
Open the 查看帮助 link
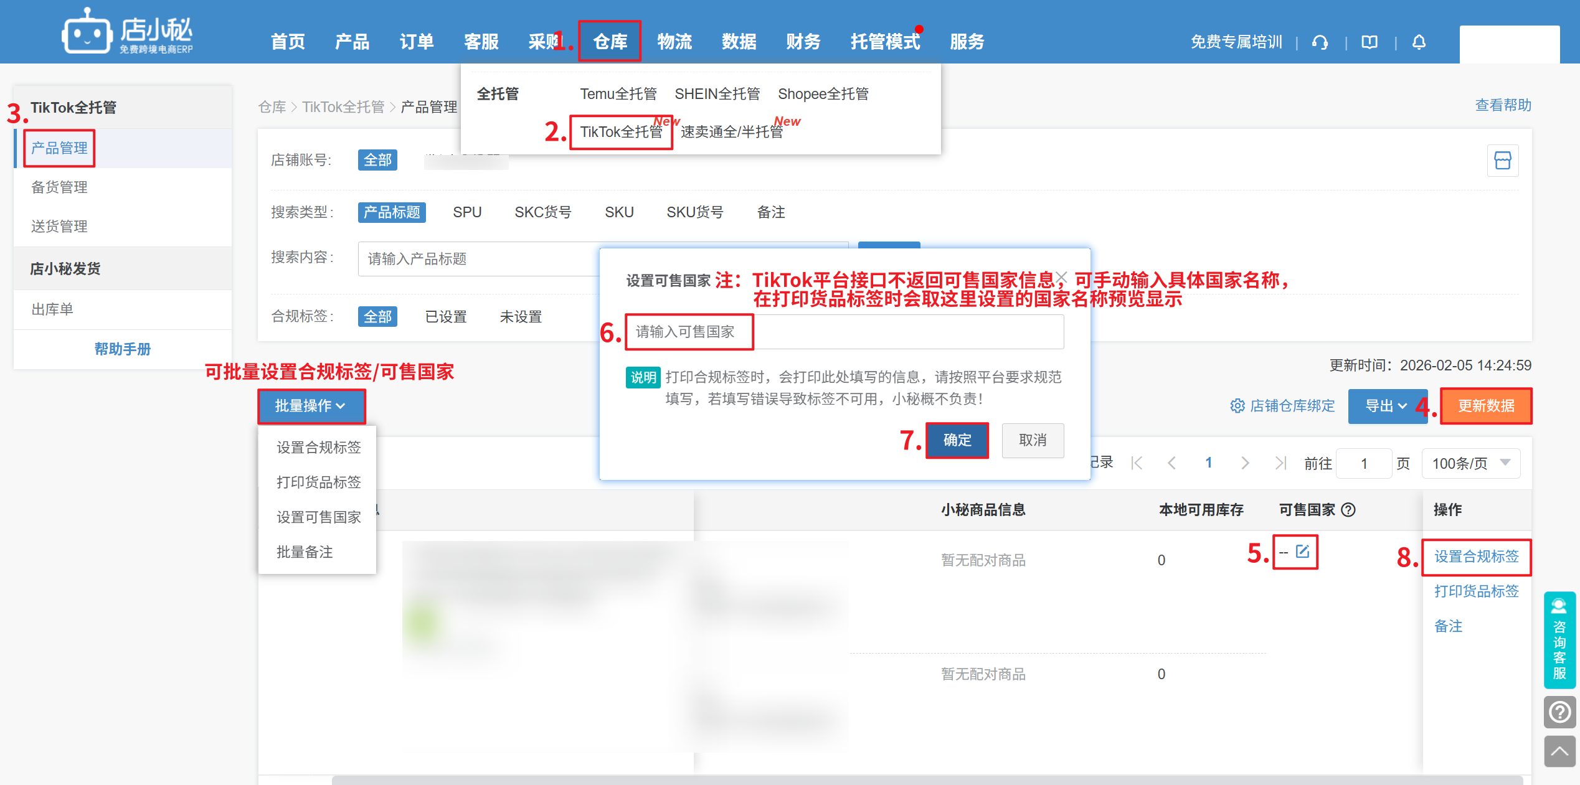pos(1503,105)
